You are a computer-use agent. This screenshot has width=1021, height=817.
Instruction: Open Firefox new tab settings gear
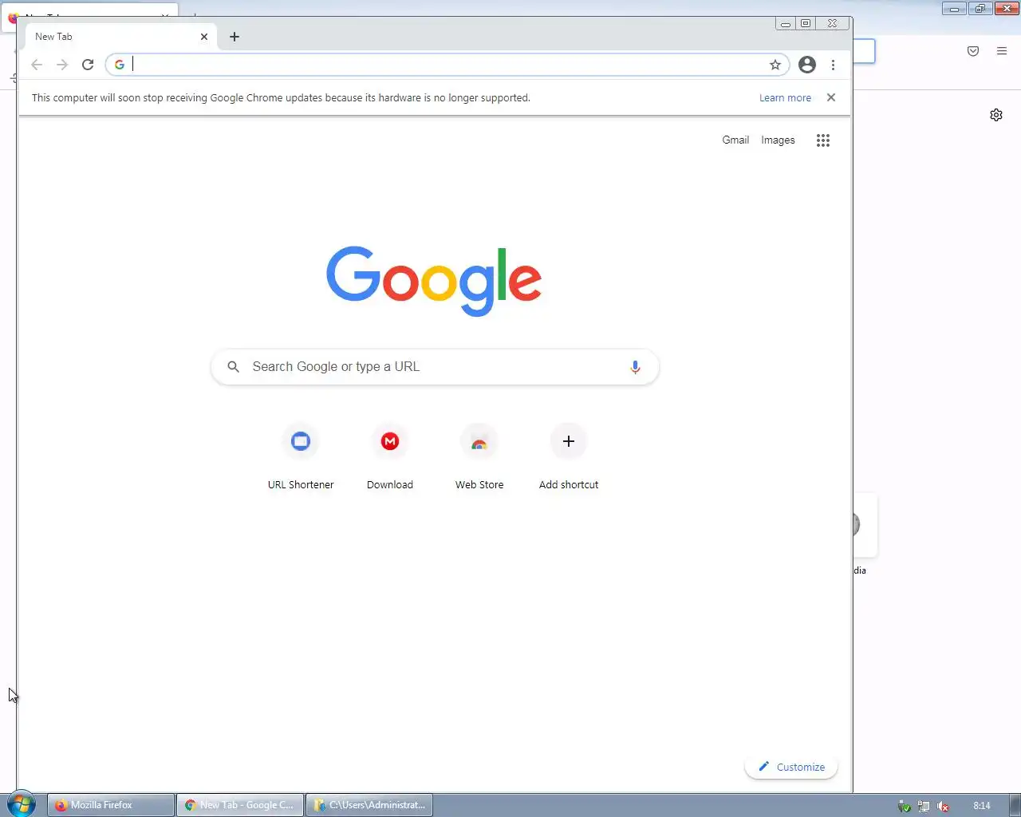[x=996, y=115]
